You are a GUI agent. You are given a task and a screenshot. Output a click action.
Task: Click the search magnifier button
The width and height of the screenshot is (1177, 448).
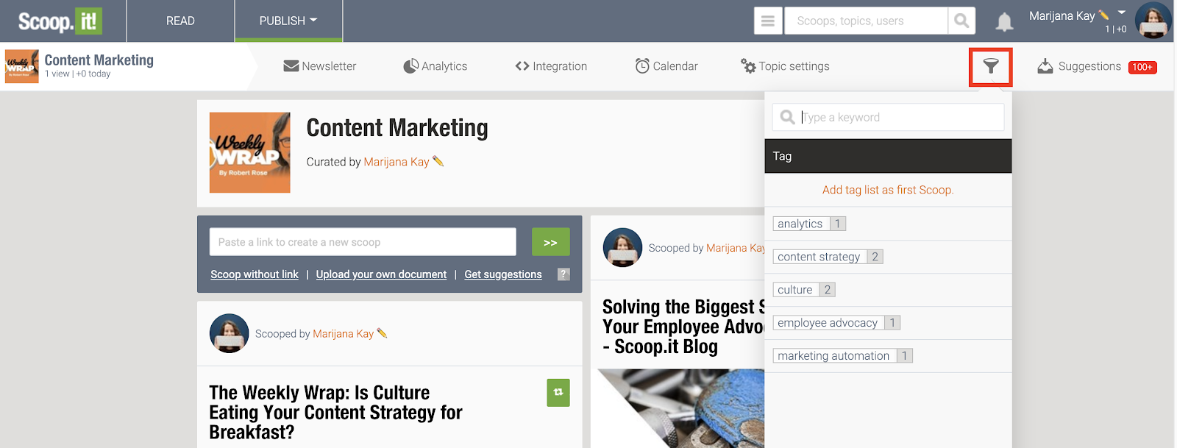(961, 21)
